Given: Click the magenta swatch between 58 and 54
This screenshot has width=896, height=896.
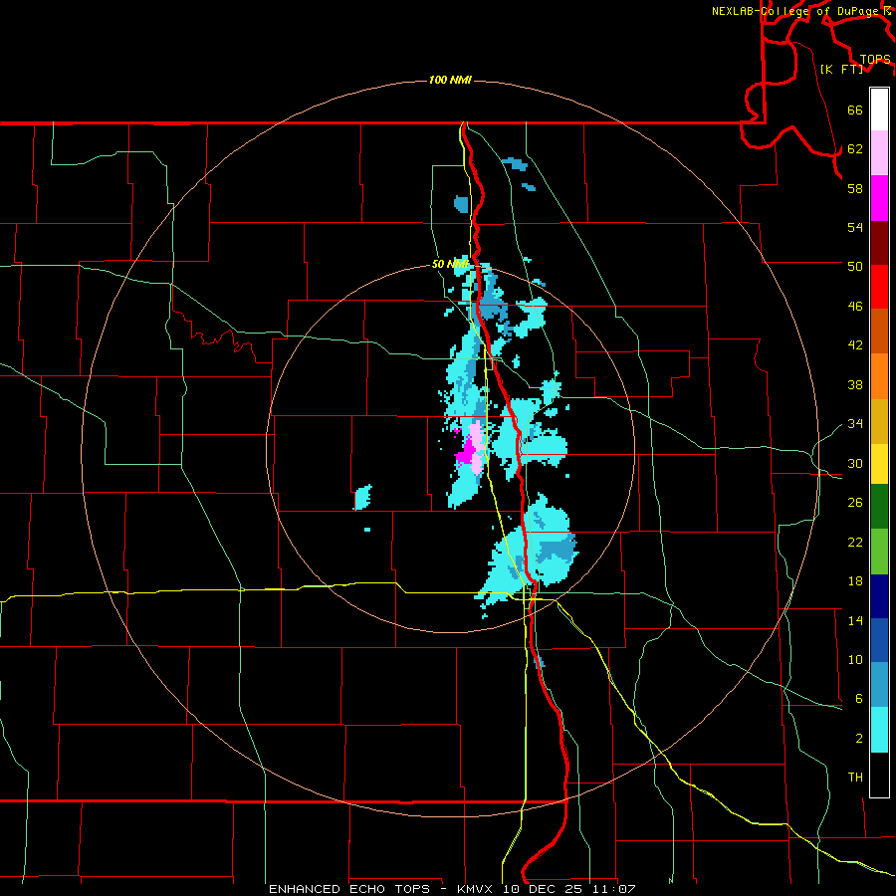Looking at the screenshot, I should click(x=879, y=198).
